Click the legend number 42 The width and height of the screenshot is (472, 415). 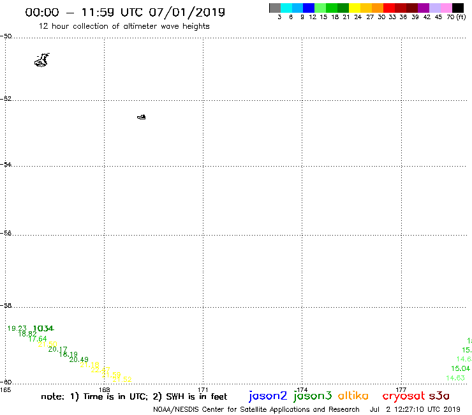coord(427,17)
